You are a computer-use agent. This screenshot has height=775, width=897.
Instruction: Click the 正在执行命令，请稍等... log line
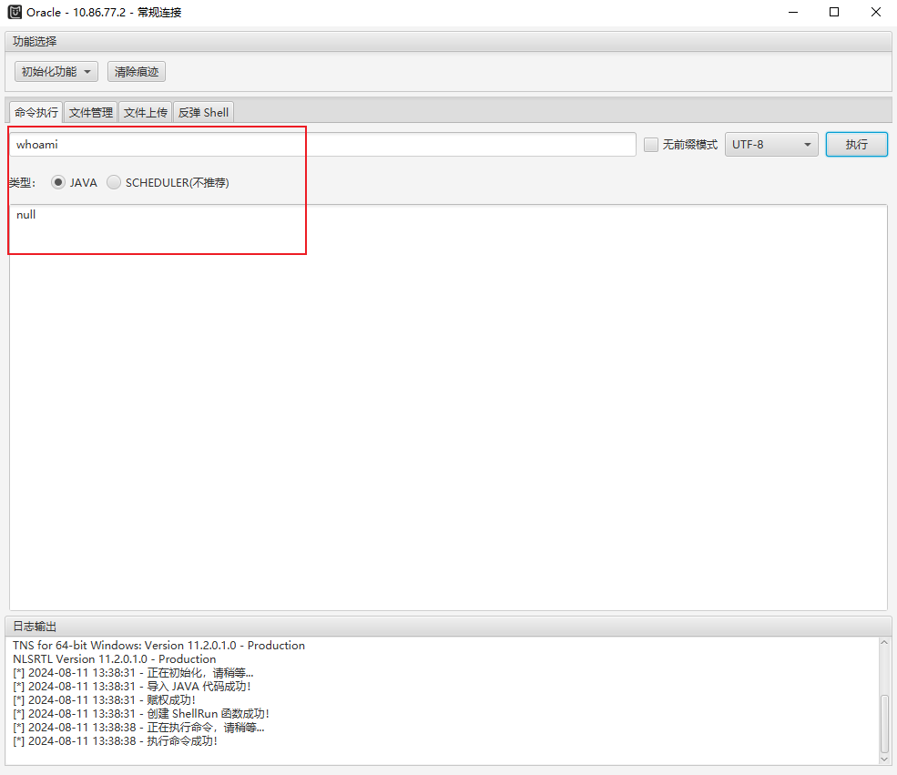click(138, 727)
